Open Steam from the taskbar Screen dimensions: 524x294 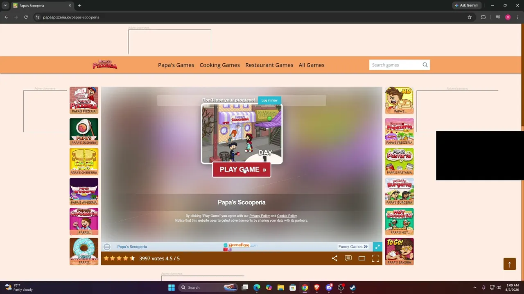352,287
